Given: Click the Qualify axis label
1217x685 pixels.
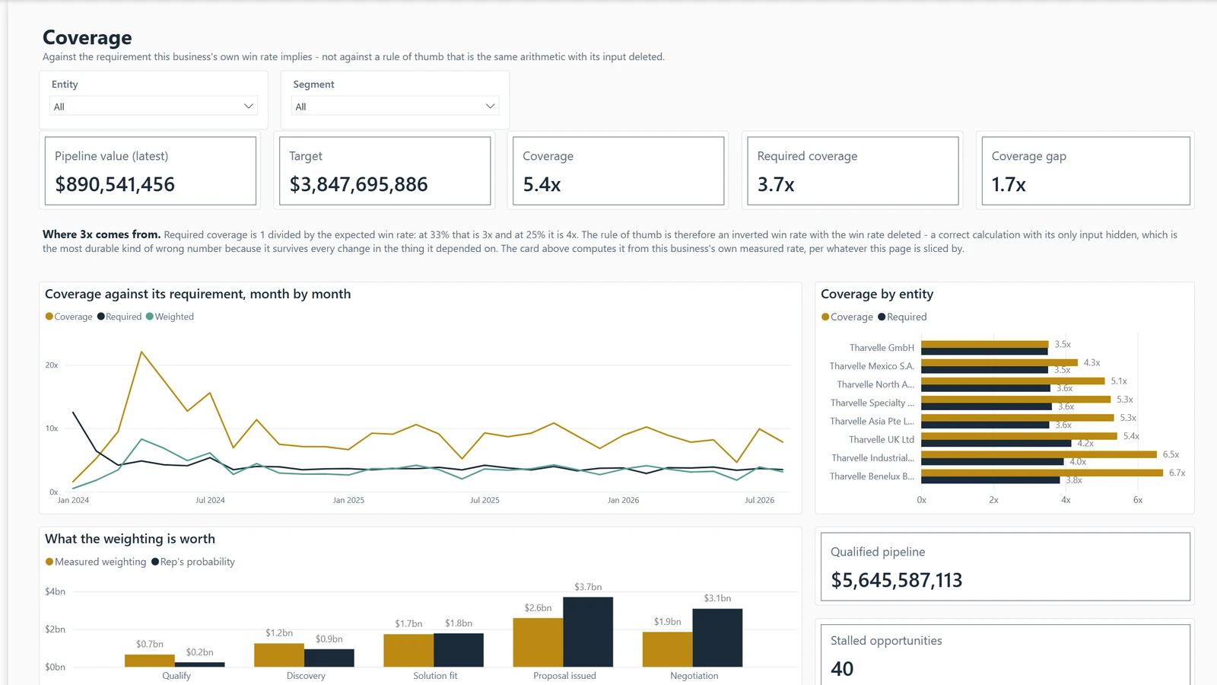Looking at the screenshot, I should [176, 676].
